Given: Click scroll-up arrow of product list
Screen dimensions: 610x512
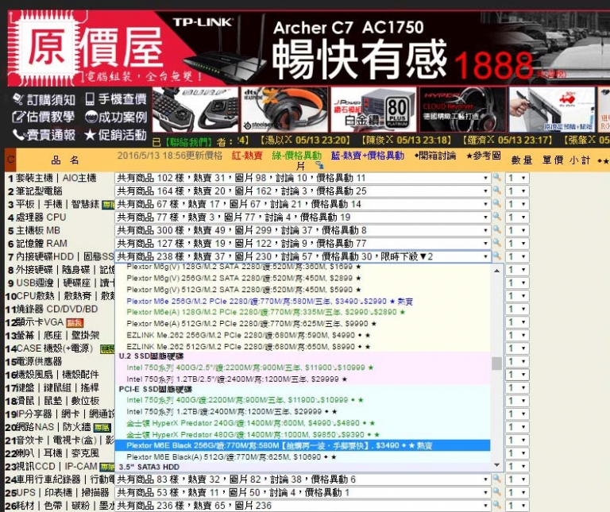Looking at the screenshot, I should click(x=496, y=270).
